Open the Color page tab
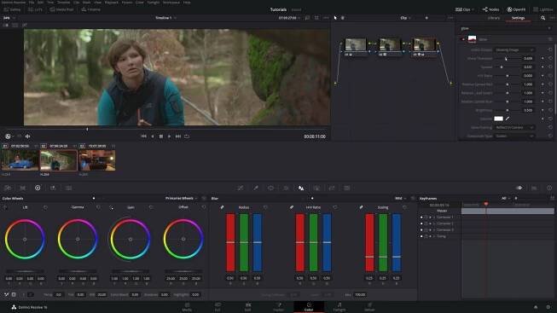This screenshot has width=557, height=313. 309,307
